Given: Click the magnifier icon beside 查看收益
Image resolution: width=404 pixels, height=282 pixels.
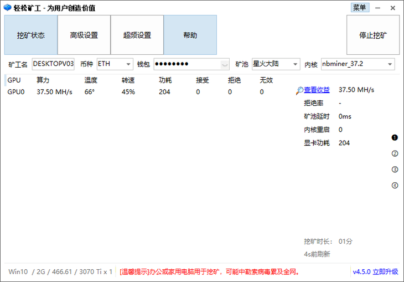Looking at the screenshot, I should (299, 90).
